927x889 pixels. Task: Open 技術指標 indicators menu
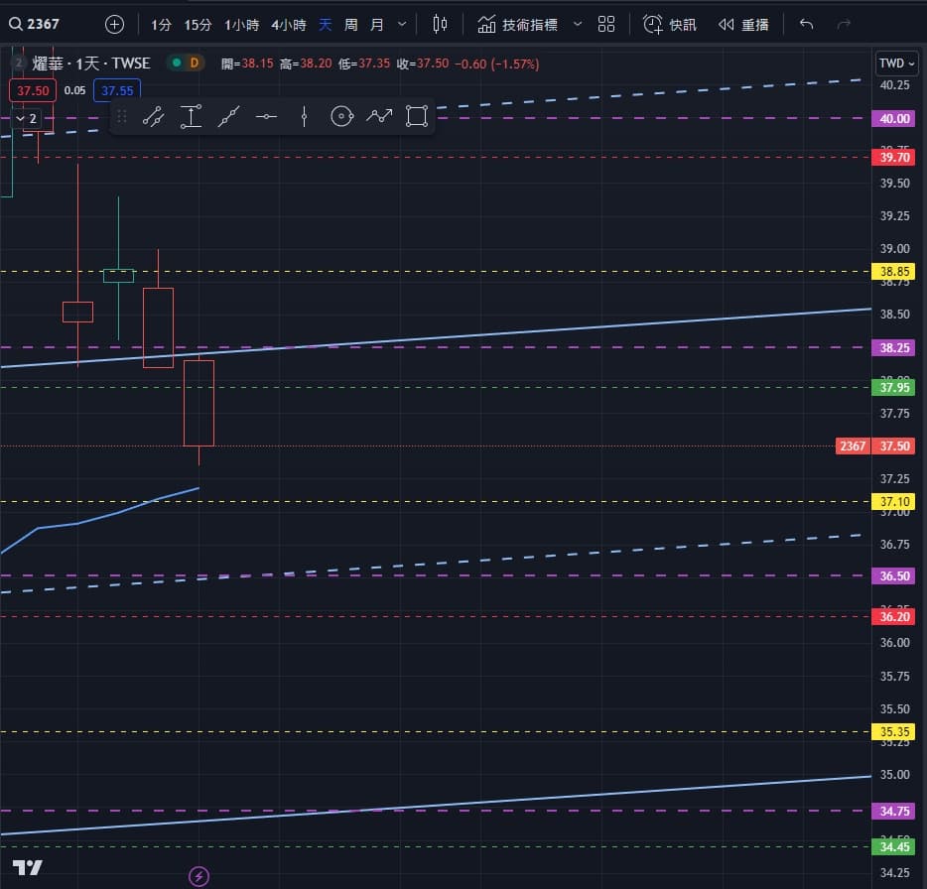pos(517,24)
